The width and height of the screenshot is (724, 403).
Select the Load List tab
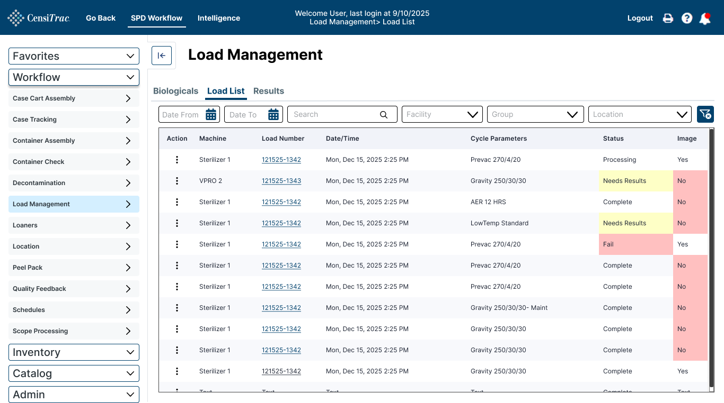tap(226, 91)
